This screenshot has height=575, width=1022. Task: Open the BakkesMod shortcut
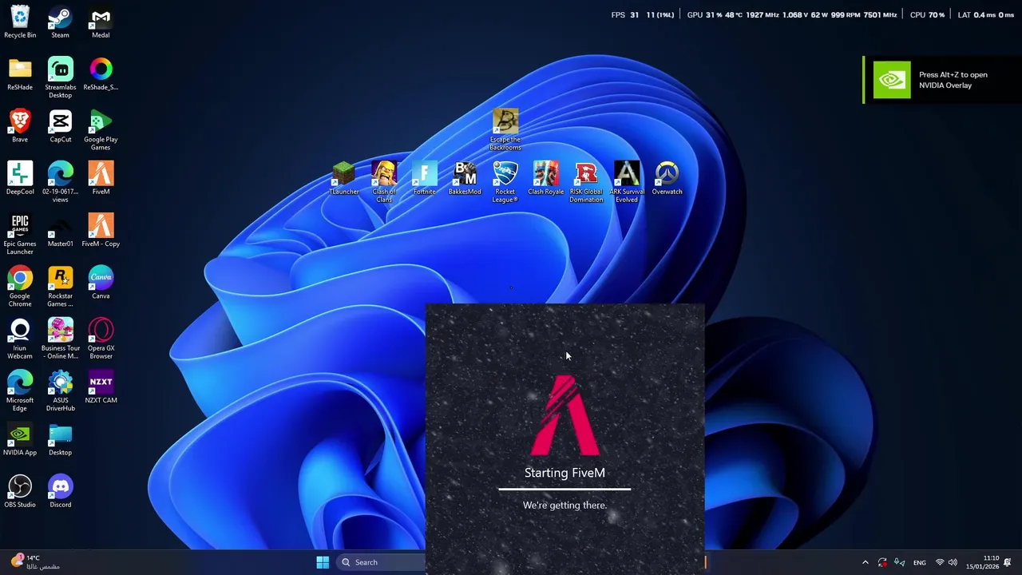click(465, 177)
